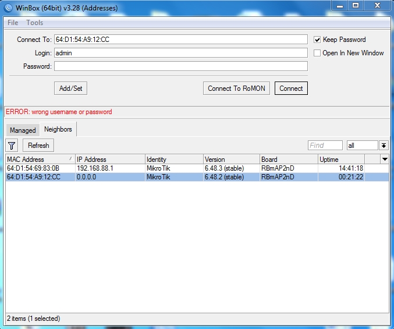Click the WinBox logo icon in title bar
The width and height of the screenshot is (394, 329).
pyautogui.click(x=8, y=8)
